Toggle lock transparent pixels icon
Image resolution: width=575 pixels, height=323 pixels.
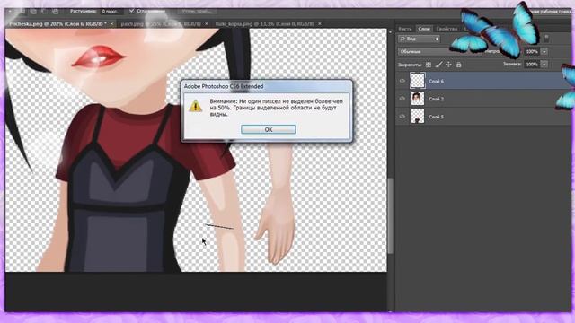(429, 65)
